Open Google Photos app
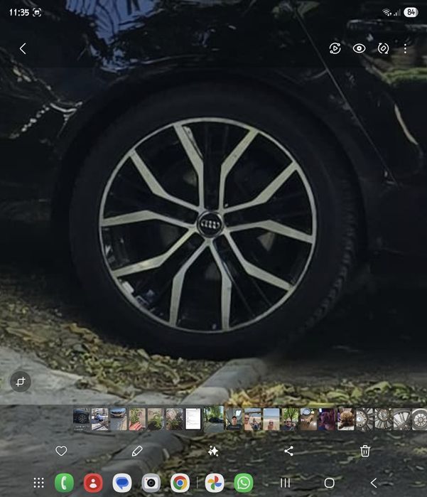Screen dimensions: 427x497 [x=215, y=483]
